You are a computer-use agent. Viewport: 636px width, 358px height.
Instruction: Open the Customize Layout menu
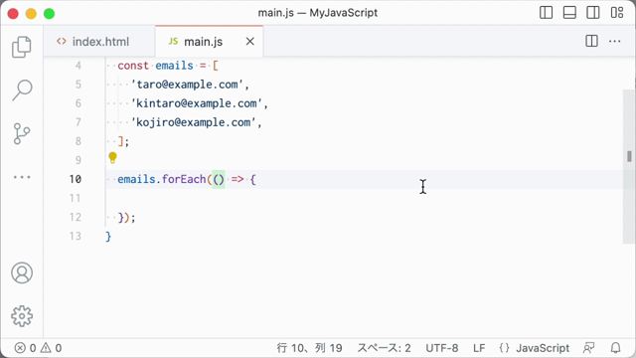617,13
